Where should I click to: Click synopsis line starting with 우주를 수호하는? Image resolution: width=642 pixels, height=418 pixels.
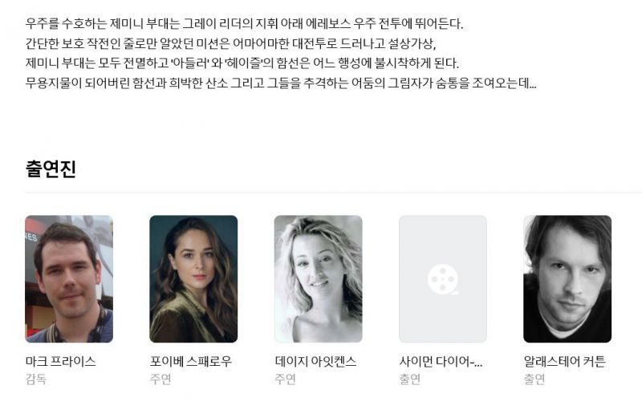[245, 23]
